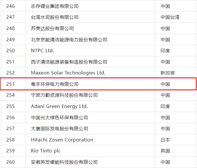
Task: Select 西子清洁能源装备制造股份有限公司 entry
Action: [69, 62]
